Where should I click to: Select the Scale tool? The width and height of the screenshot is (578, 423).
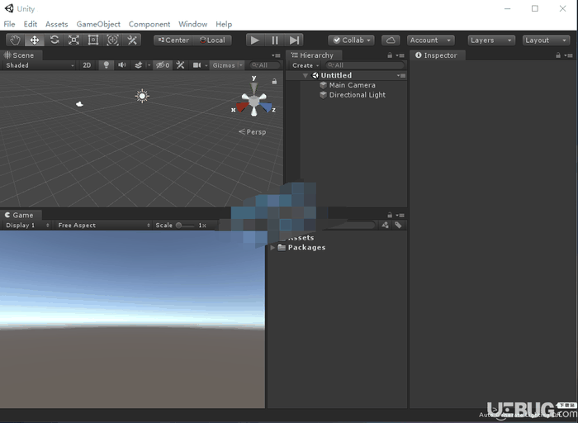73,40
